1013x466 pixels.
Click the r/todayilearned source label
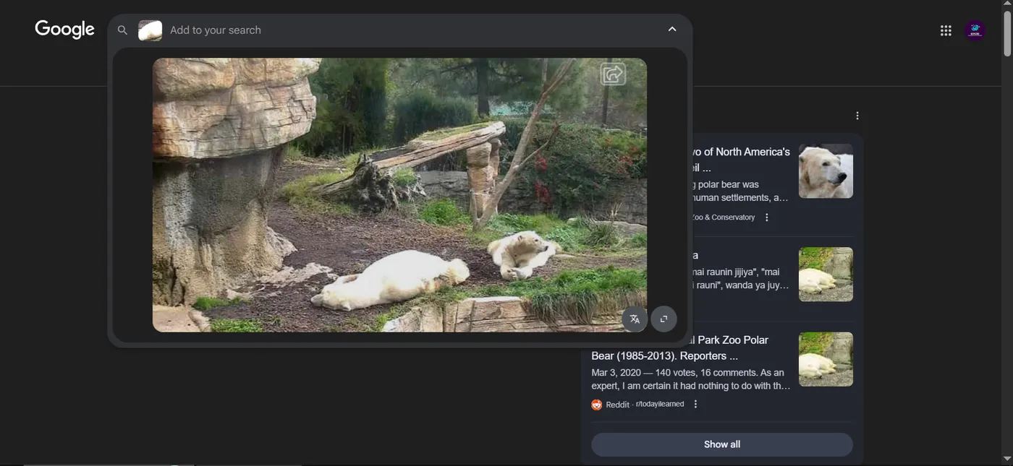[x=660, y=405]
